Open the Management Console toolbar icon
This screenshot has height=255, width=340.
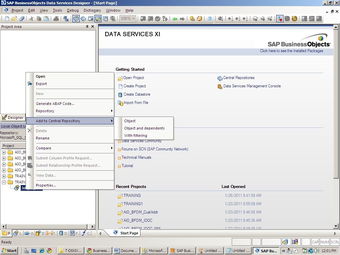(x=192, y=19)
